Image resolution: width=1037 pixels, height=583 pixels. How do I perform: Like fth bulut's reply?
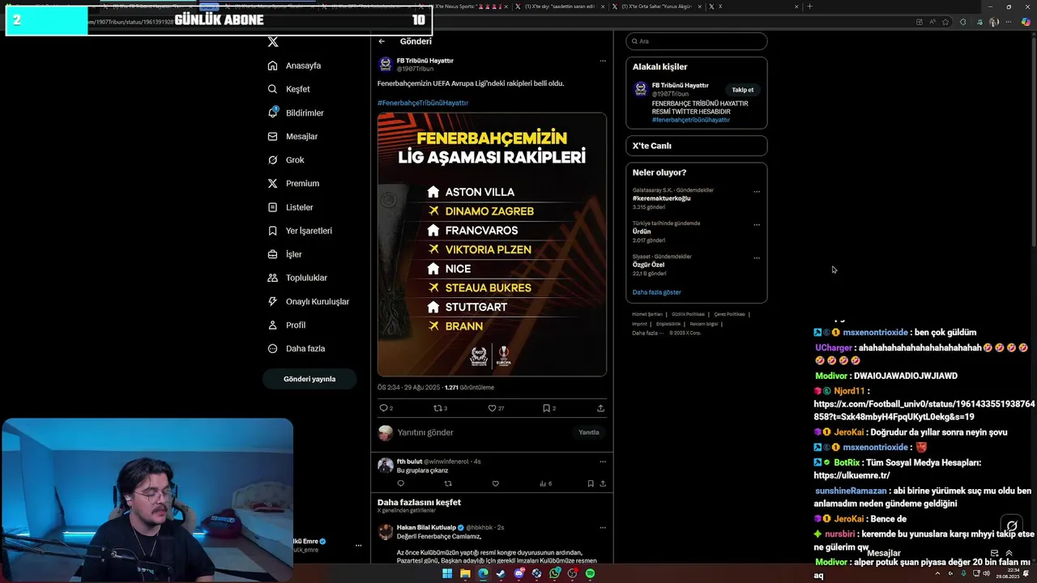[x=495, y=483]
